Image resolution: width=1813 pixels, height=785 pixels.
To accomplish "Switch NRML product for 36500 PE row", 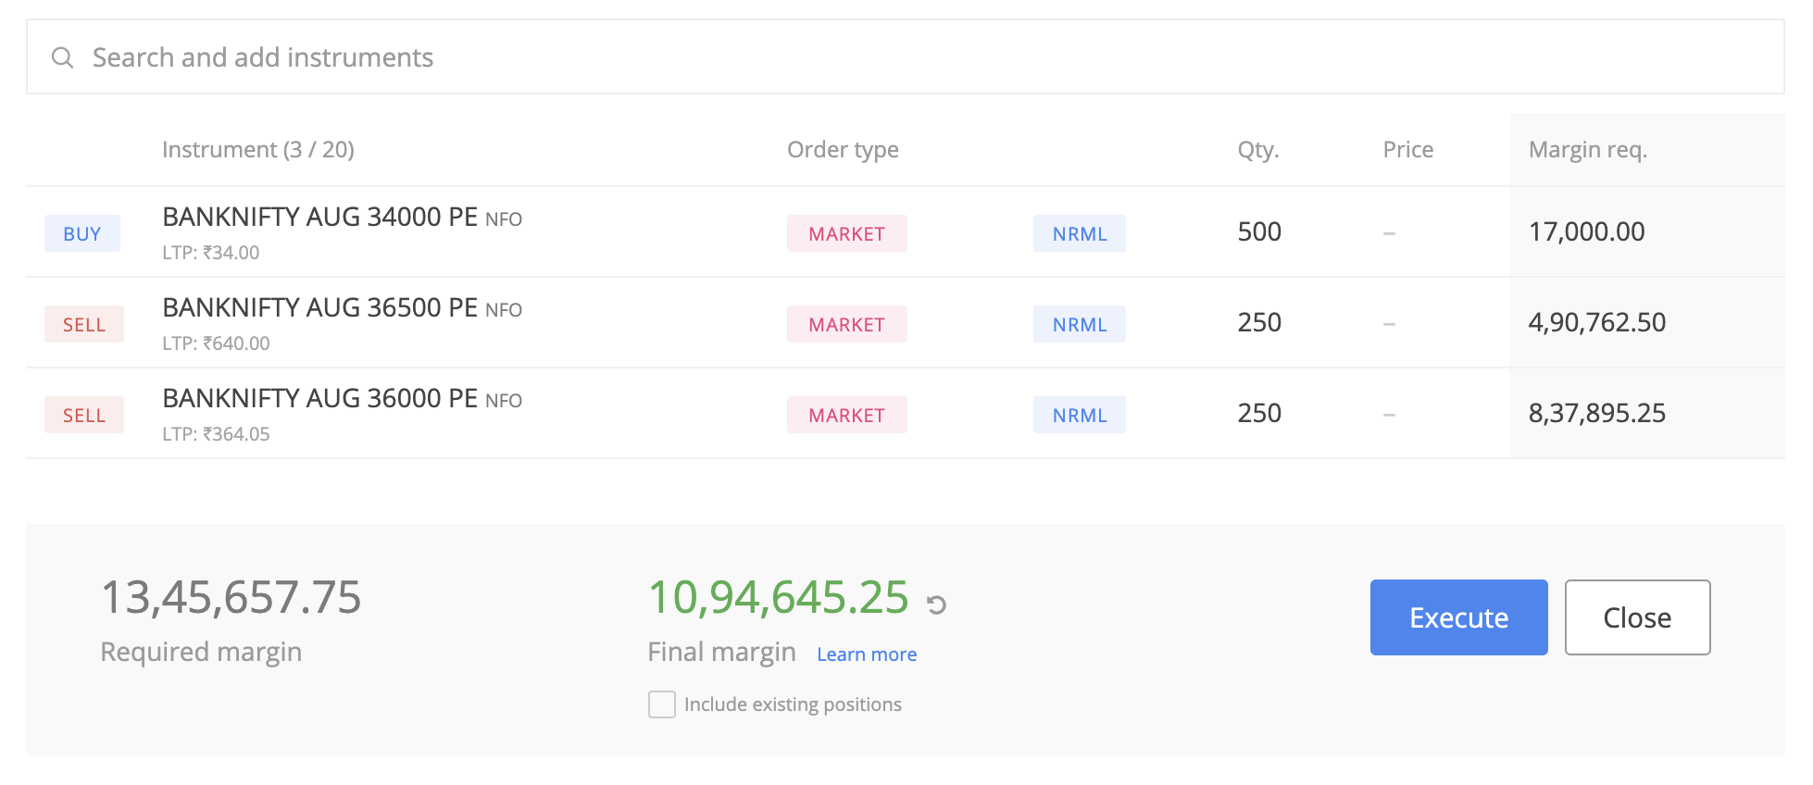I will [1080, 324].
